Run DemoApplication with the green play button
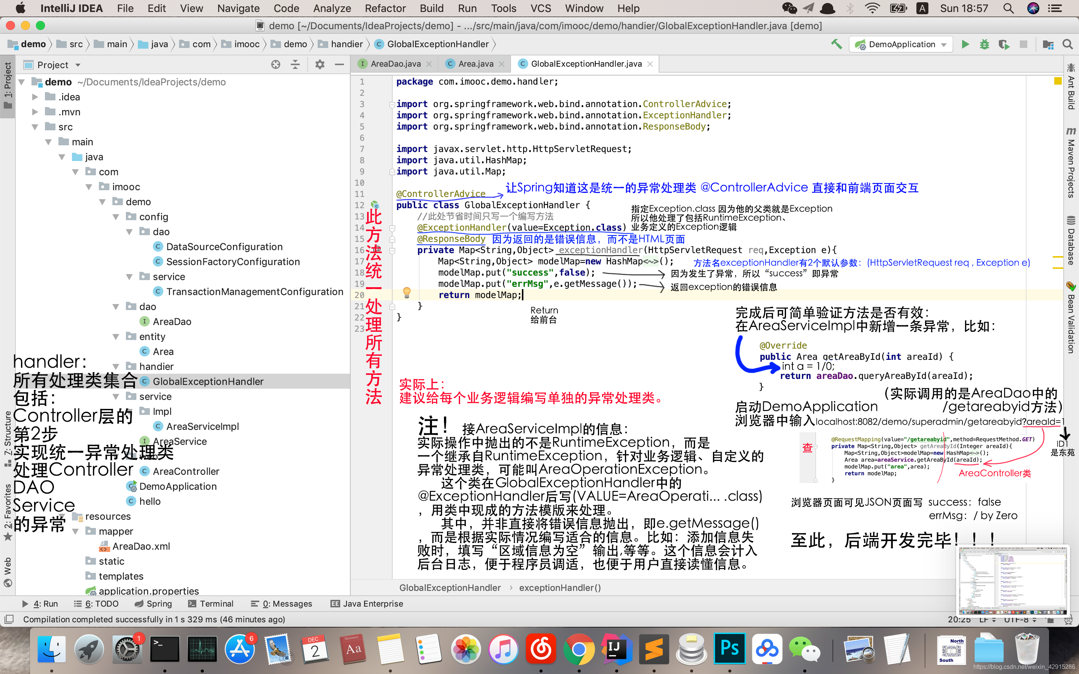Screen dimensions: 1079x674 [965, 44]
